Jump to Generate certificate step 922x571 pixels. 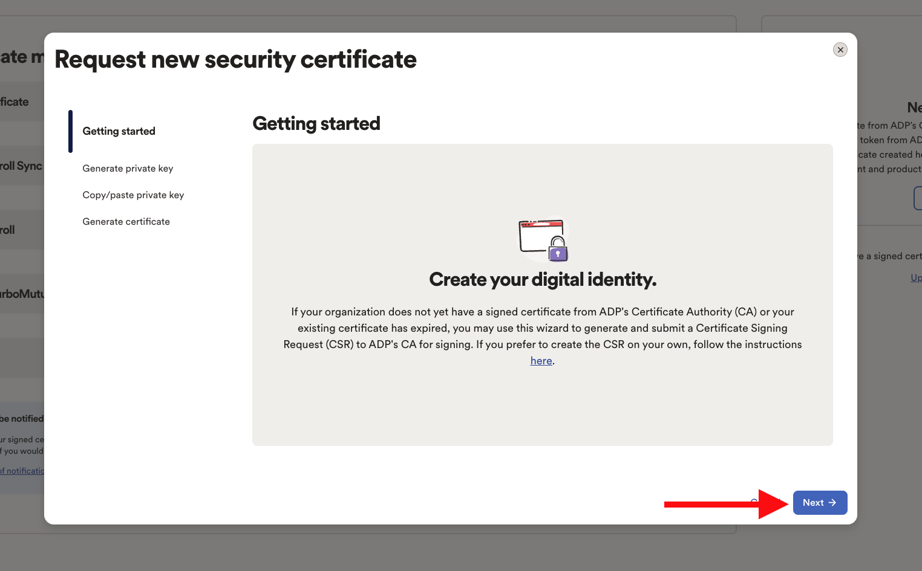(126, 222)
